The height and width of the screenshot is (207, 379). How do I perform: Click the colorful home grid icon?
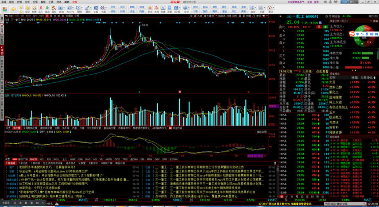[5, 9]
